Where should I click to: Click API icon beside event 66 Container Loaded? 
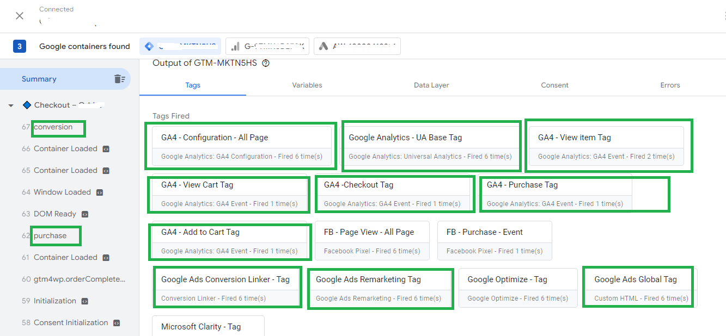click(x=106, y=148)
